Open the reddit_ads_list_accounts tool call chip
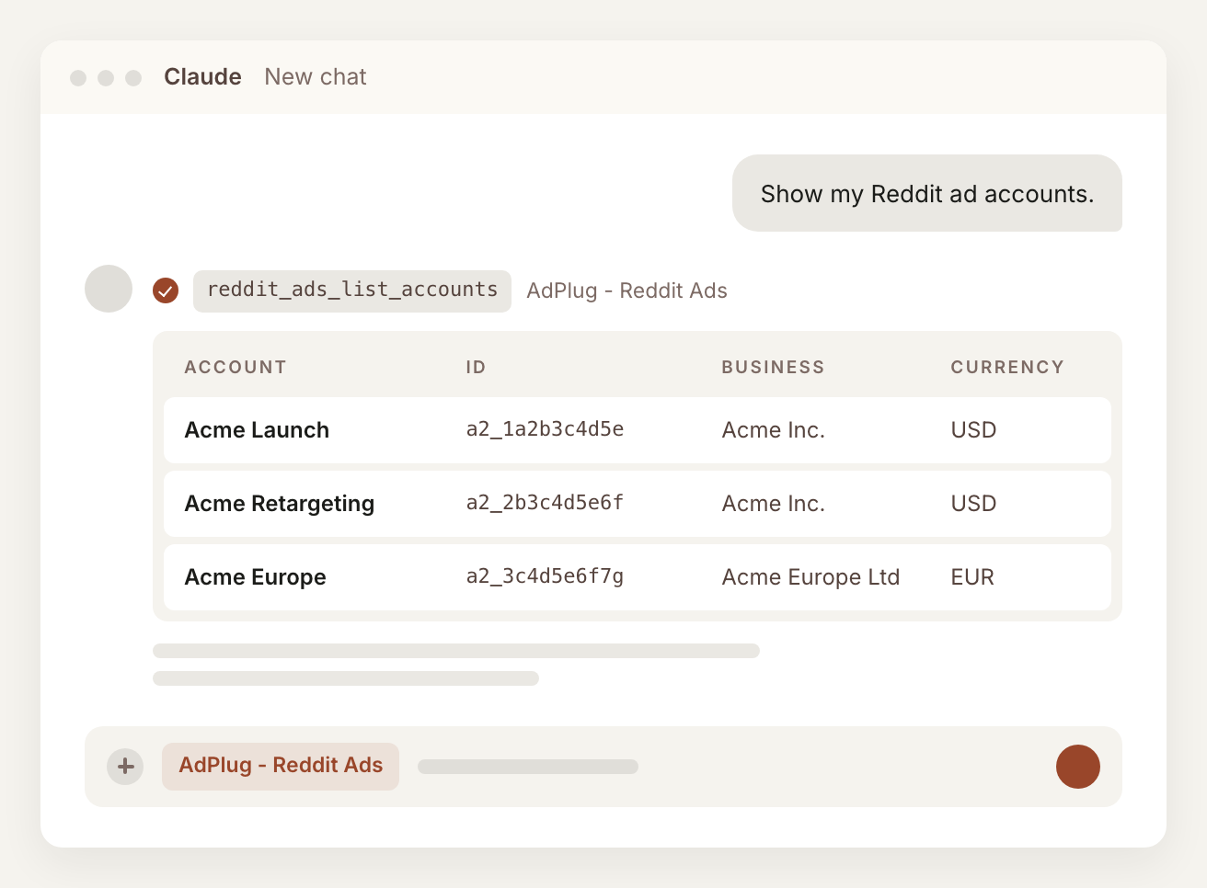The width and height of the screenshot is (1207, 888). click(352, 290)
